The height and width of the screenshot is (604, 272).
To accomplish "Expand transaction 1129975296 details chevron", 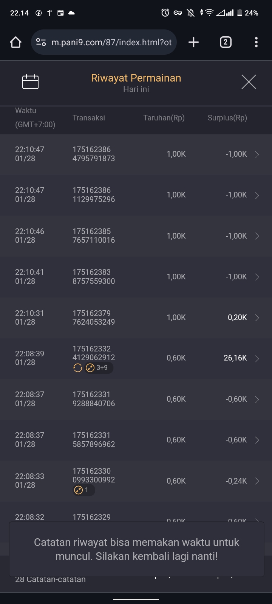I will click(x=257, y=195).
